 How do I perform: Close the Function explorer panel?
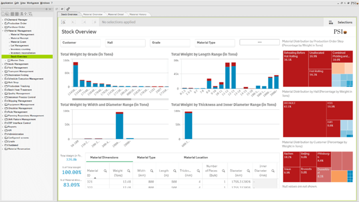pyautogui.click(x=50, y=9)
